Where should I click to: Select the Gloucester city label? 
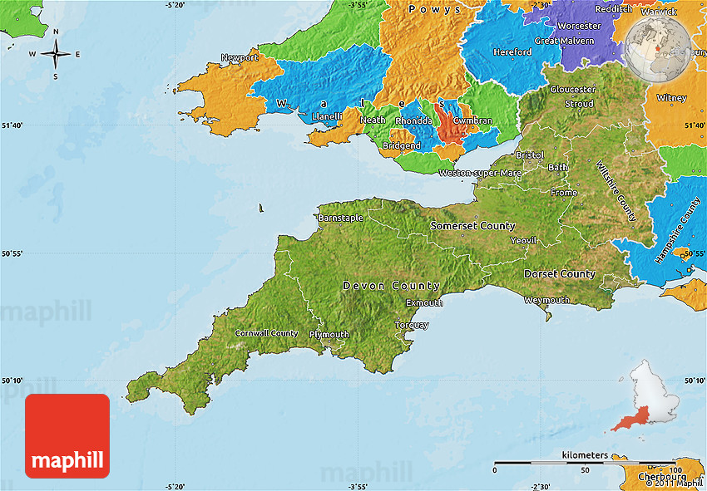coord(573,90)
